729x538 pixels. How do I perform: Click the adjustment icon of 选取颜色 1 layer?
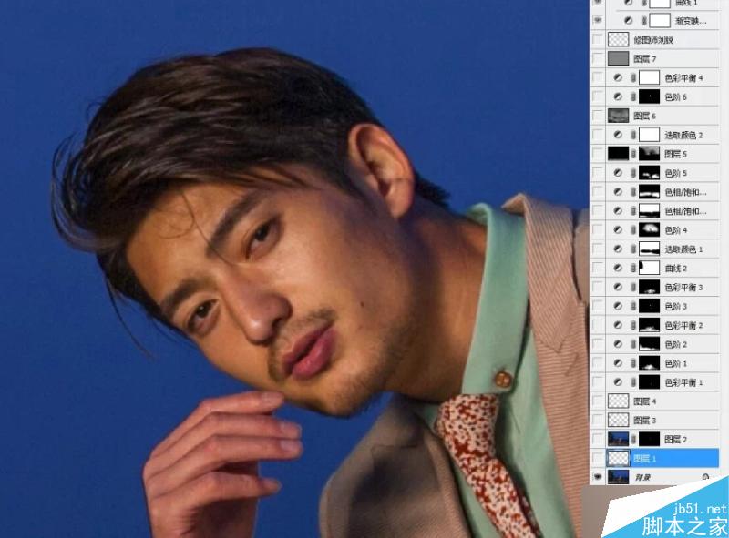618,249
